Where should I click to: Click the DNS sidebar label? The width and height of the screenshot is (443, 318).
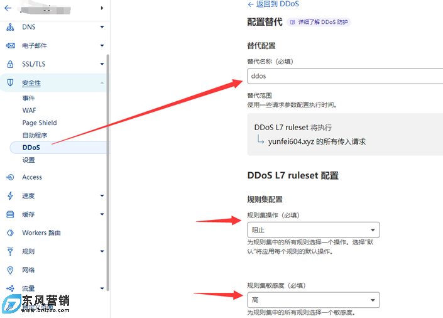(29, 27)
